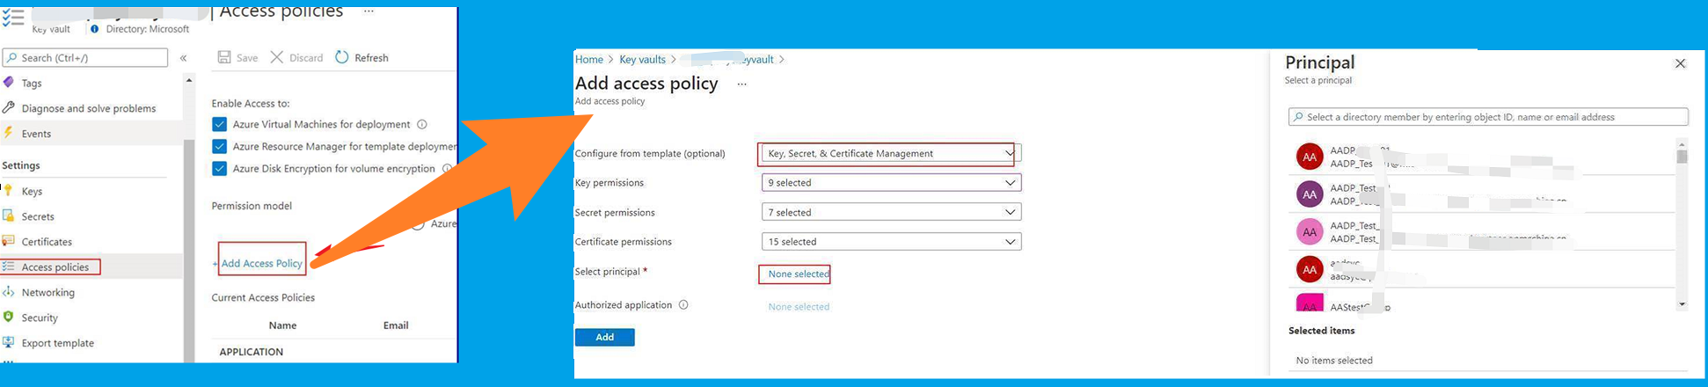Expand the Certificate permissions dropdown
The image size is (1708, 387).
point(890,242)
